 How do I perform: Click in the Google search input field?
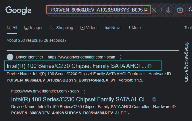99,10
